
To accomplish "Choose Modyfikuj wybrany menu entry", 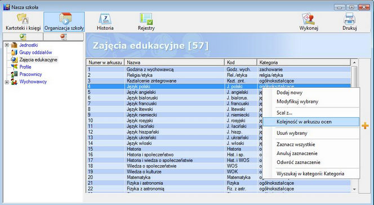I will 311,102.
